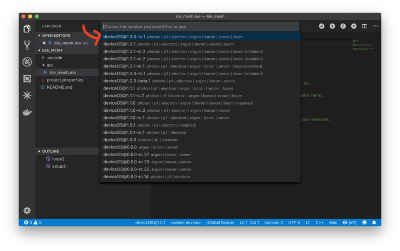This screenshot has height=251, width=400.
Task: Open the Explorer files icon
Action: 27,28
